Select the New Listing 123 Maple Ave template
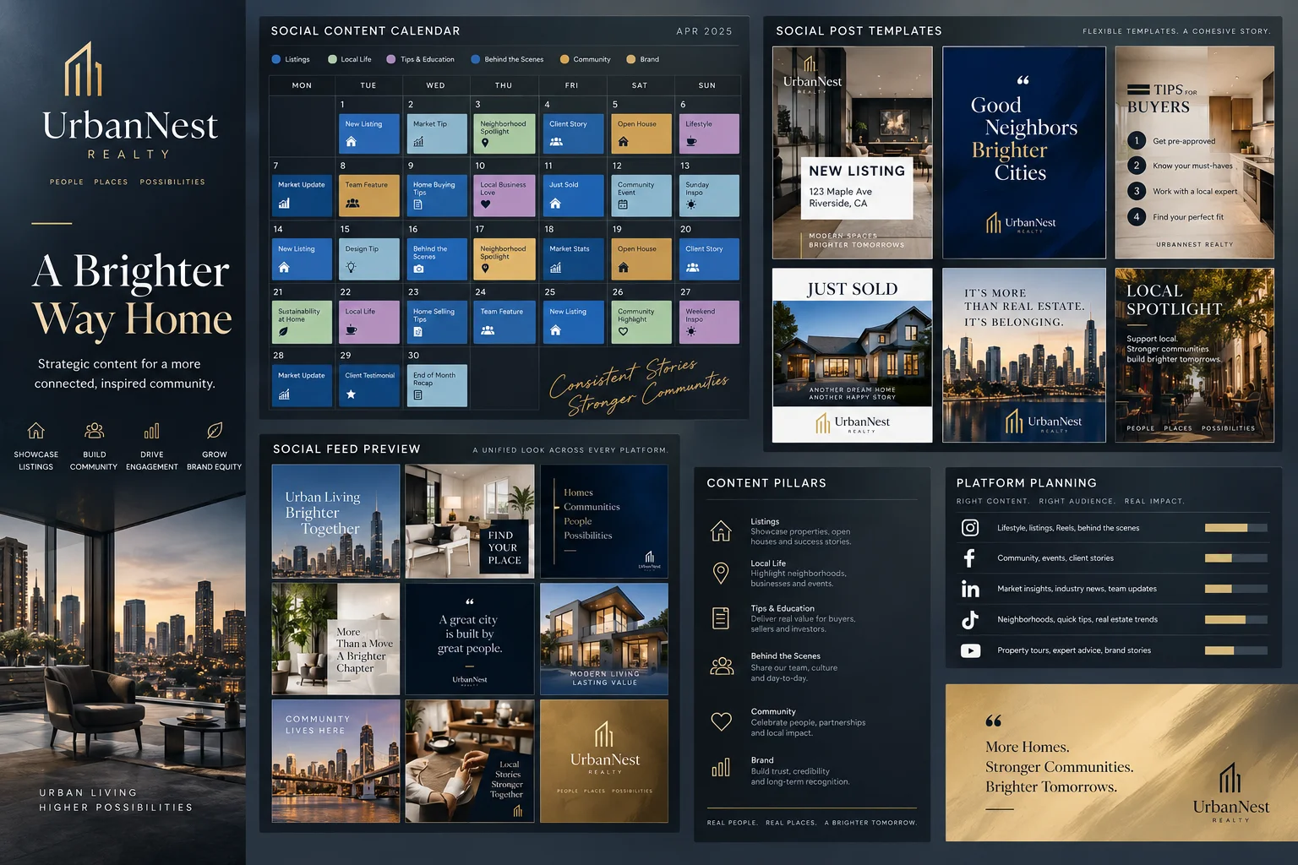This screenshot has width=1298, height=865. tap(853, 152)
